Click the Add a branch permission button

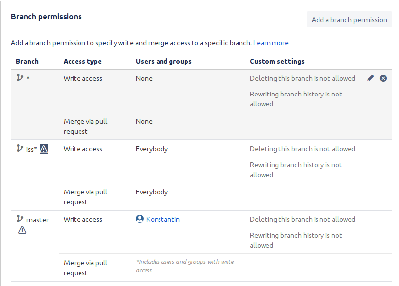tap(349, 19)
